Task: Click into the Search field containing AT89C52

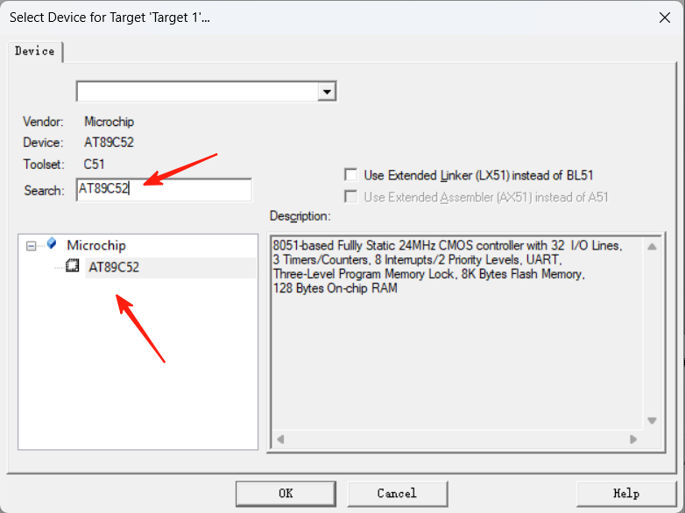Action: [164, 189]
